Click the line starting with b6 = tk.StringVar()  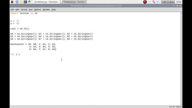point(52,39)
